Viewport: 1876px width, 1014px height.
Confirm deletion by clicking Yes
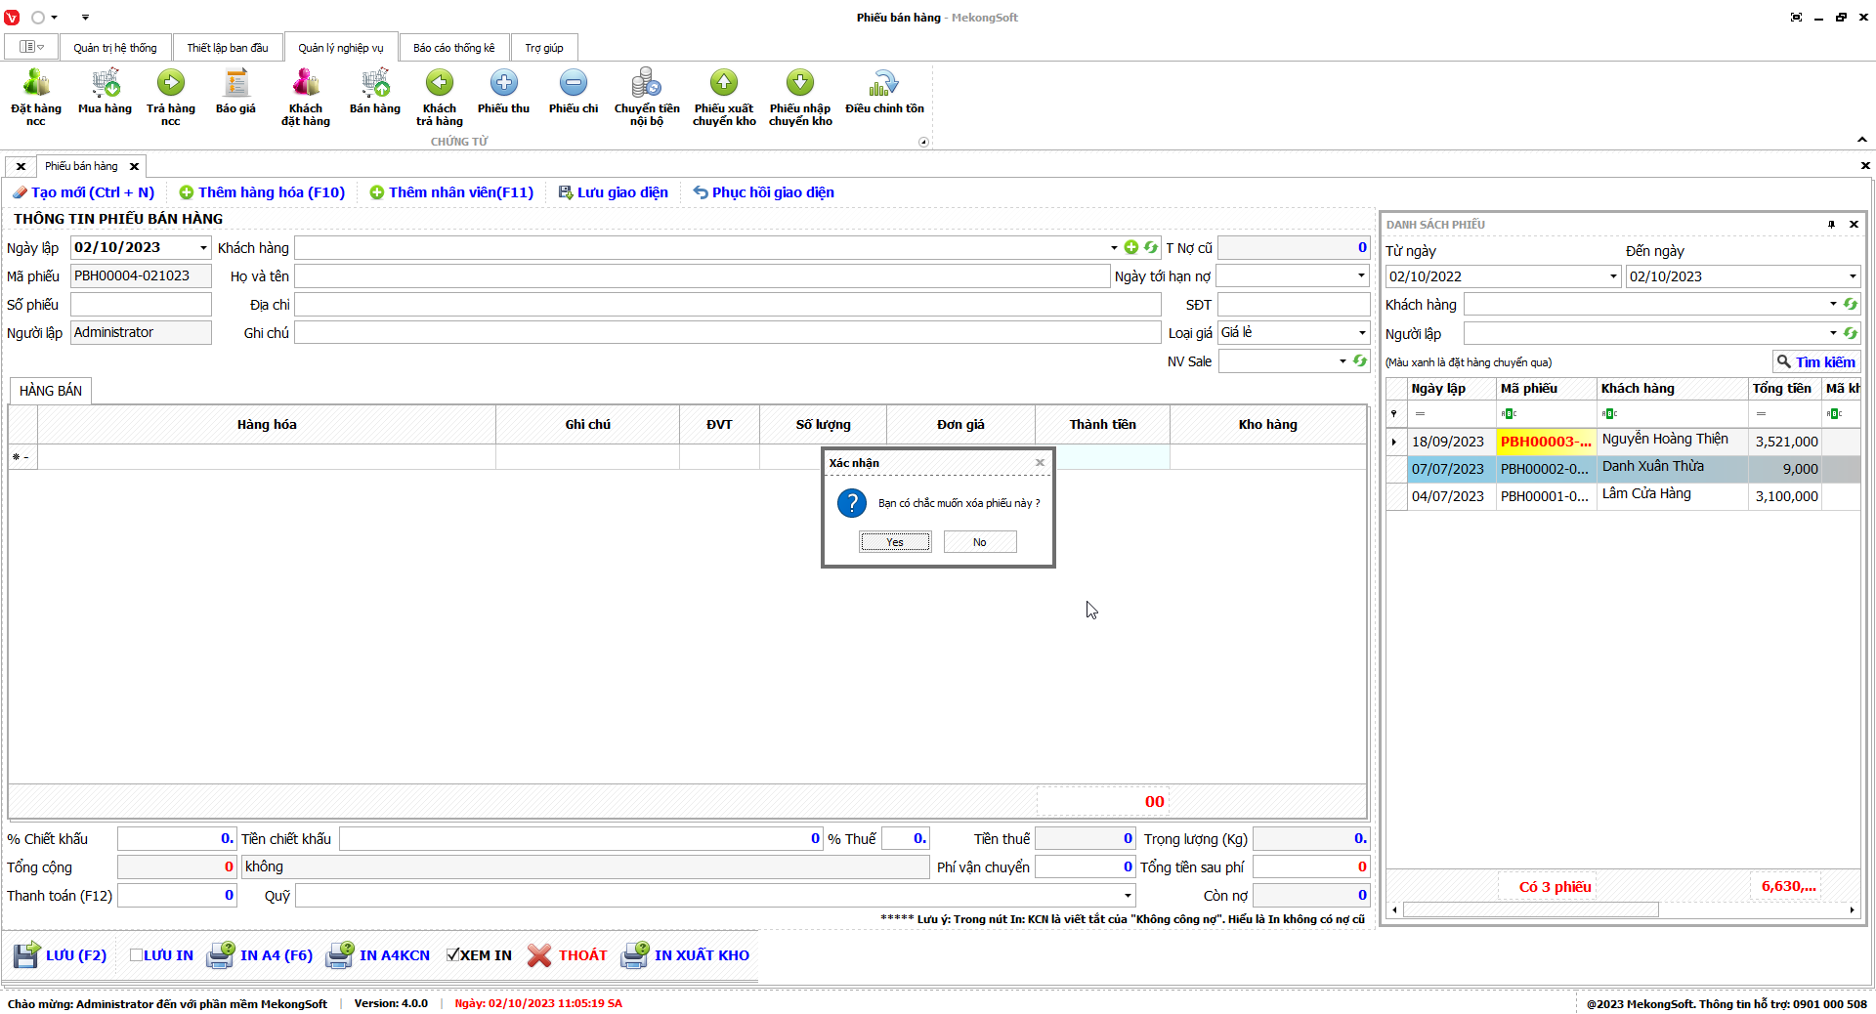[895, 542]
